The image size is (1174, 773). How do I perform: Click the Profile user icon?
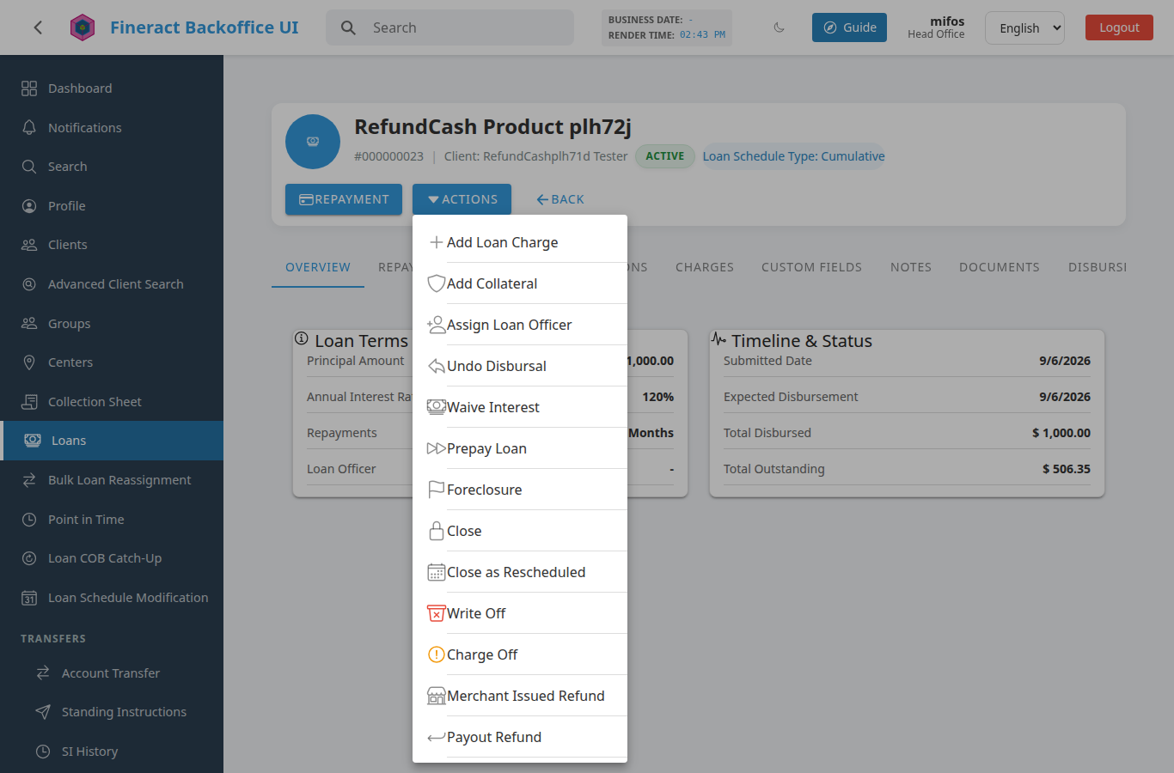coord(29,206)
